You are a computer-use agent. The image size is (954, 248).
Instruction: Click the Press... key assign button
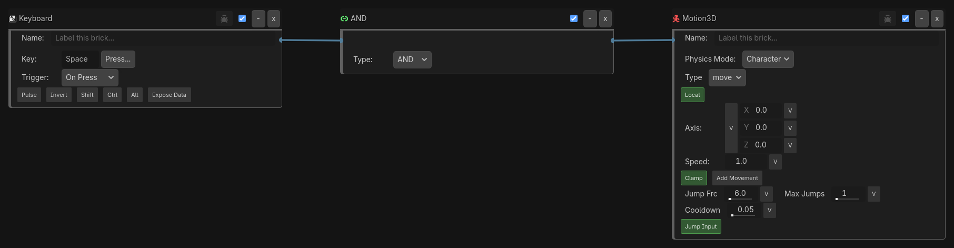click(x=118, y=59)
